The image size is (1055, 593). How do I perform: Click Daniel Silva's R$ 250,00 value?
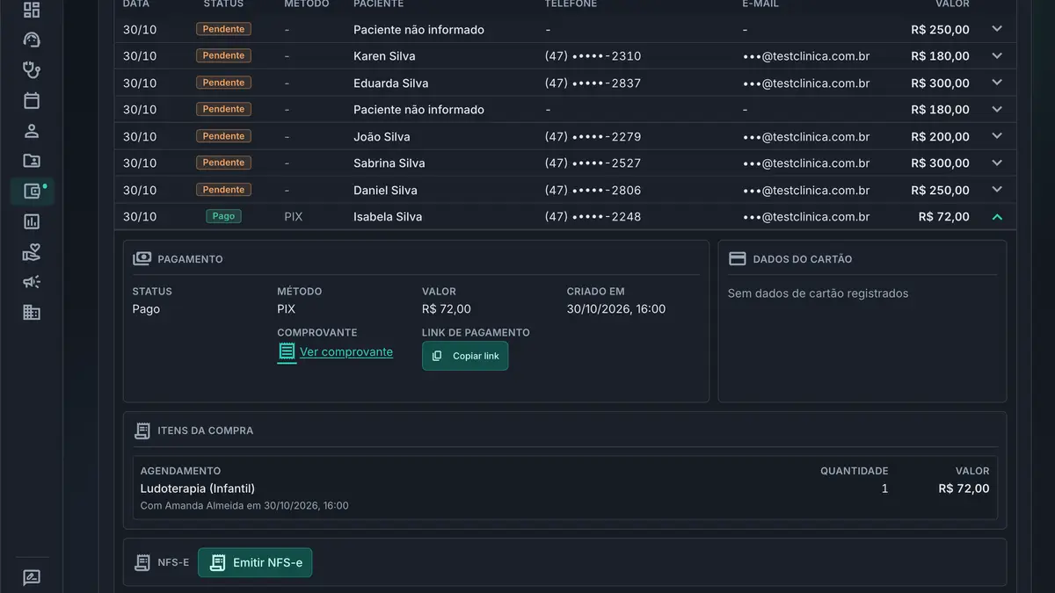(x=941, y=191)
